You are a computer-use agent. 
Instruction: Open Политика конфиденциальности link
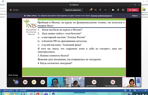coord(101,15)
